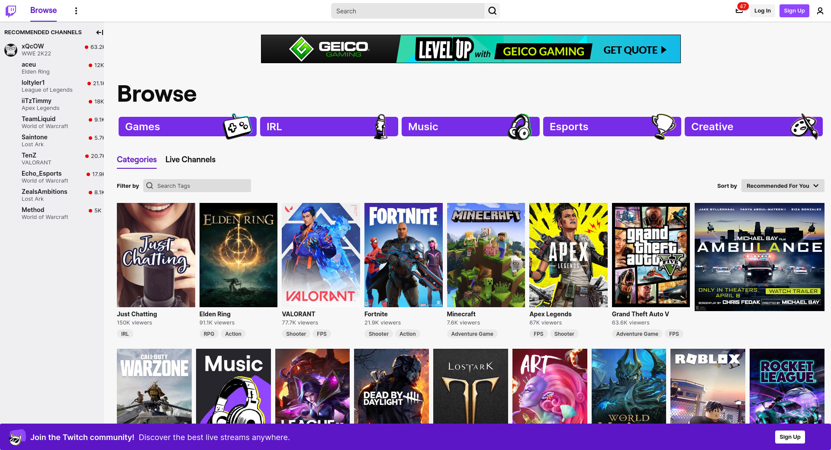
Task: Open the Music category with headphones icon
Action: [x=470, y=127]
